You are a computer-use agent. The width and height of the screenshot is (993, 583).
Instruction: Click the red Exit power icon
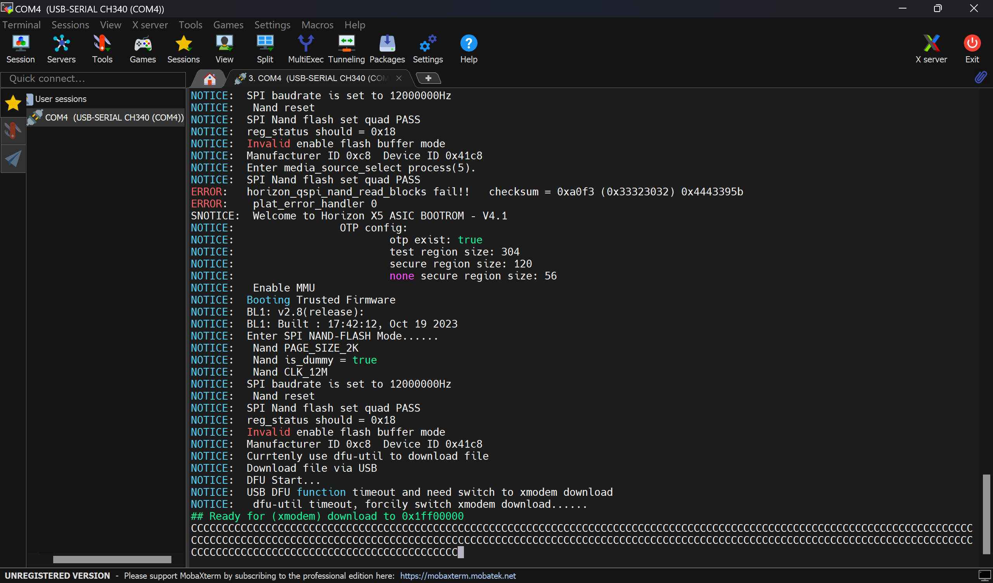tap(972, 49)
